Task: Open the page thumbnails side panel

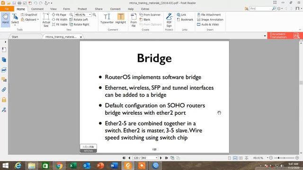Action: click(x=4, y=59)
